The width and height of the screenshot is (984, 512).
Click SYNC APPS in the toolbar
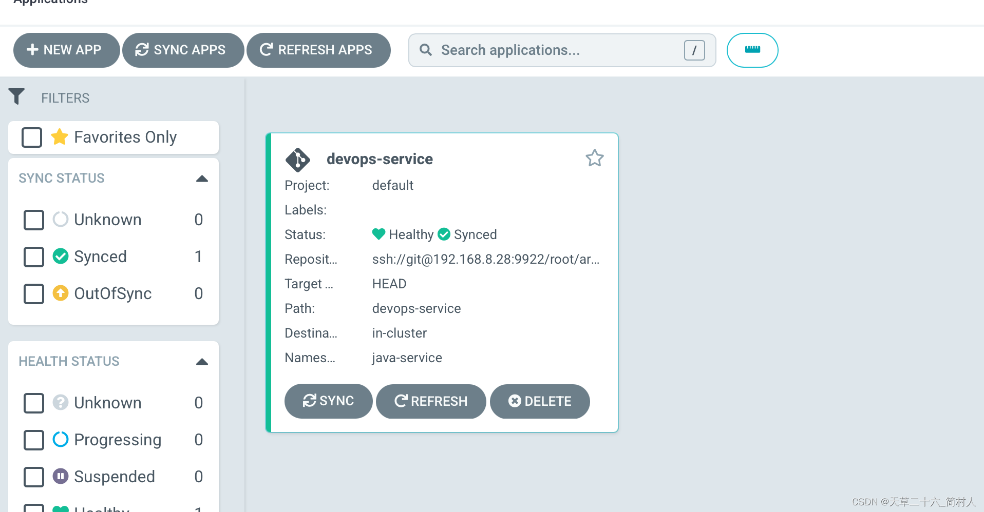(183, 50)
